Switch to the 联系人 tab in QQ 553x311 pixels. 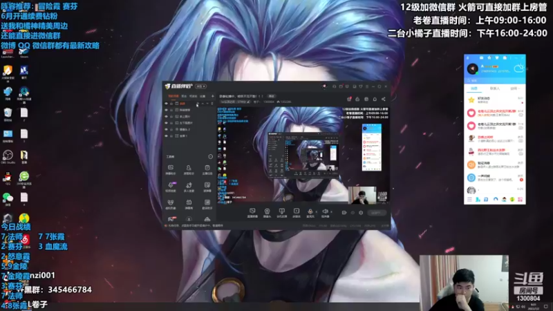(x=495, y=88)
